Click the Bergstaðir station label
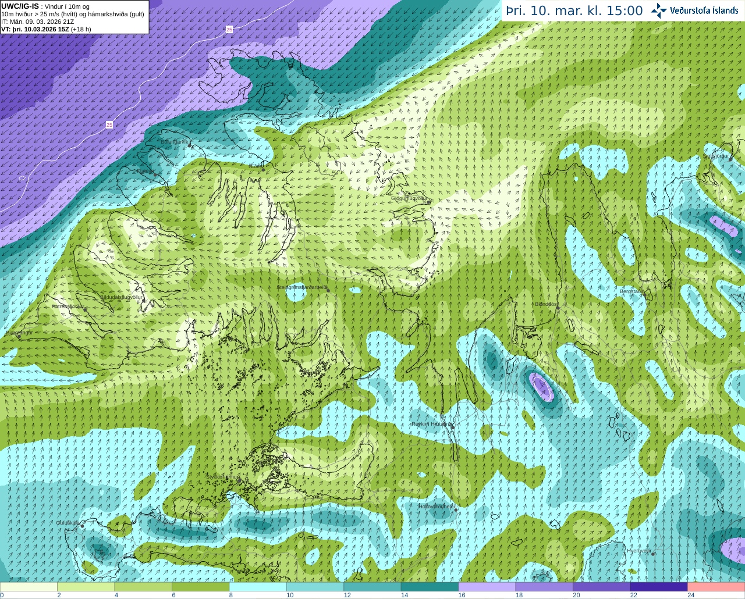Viewport: 745px width, 599px height. [631, 291]
